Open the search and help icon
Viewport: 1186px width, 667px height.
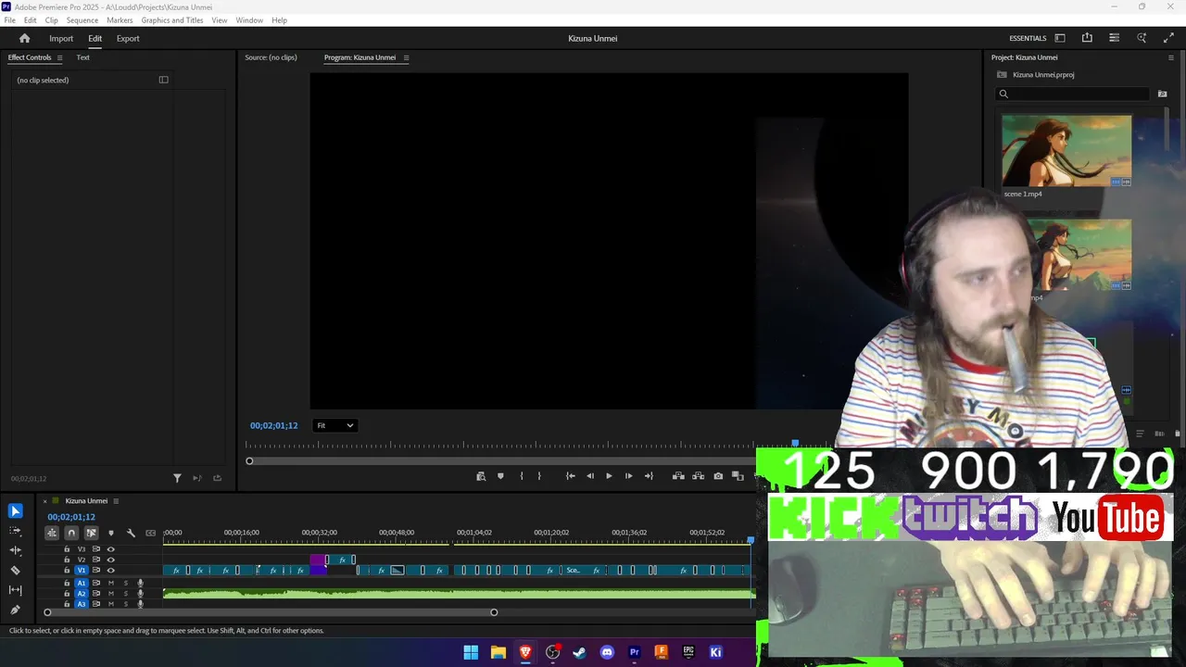[1142, 38]
